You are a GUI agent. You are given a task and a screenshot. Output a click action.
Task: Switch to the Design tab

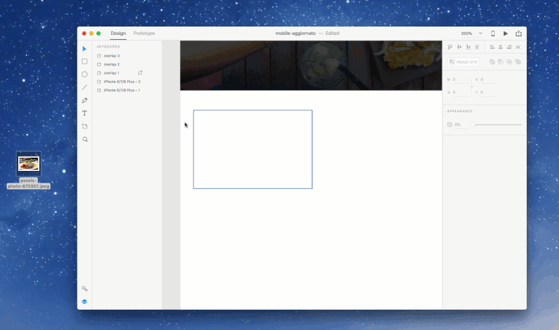[118, 33]
